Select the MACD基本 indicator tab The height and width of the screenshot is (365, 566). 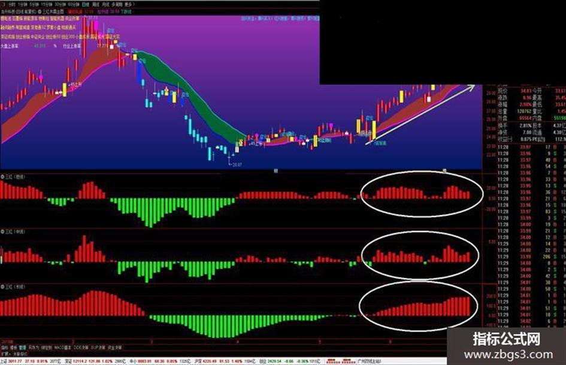(x=63, y=347)
